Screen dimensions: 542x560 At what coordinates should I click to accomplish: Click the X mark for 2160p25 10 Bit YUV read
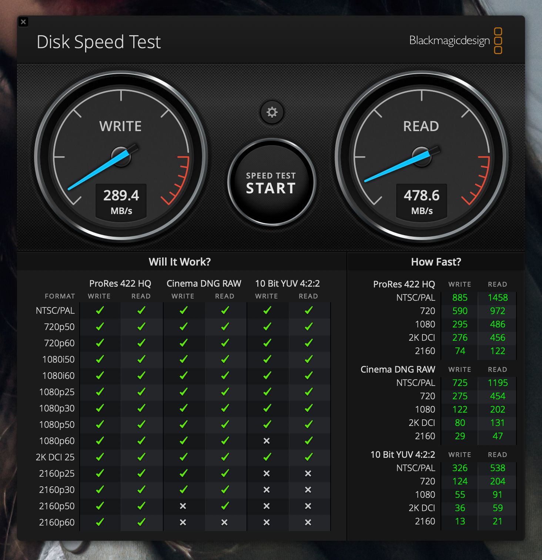pyautogui.click(x=308, y=473)
